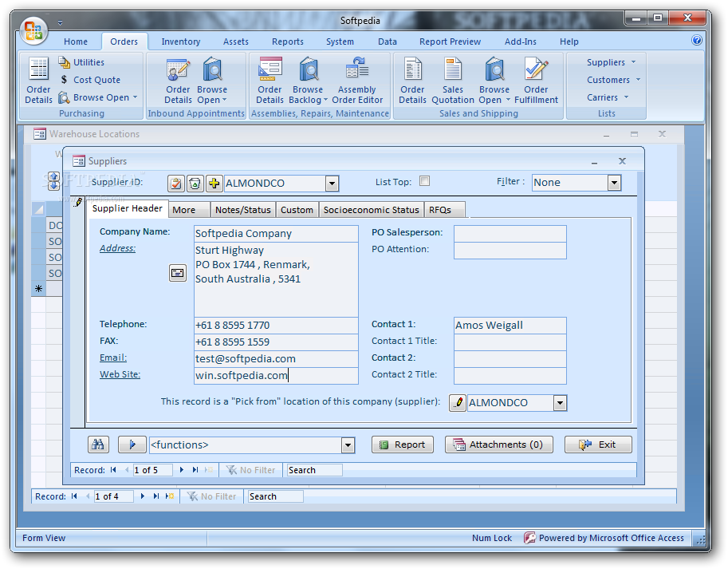
Task: Open Assembly Order Editor
Action: pos(357,81)
